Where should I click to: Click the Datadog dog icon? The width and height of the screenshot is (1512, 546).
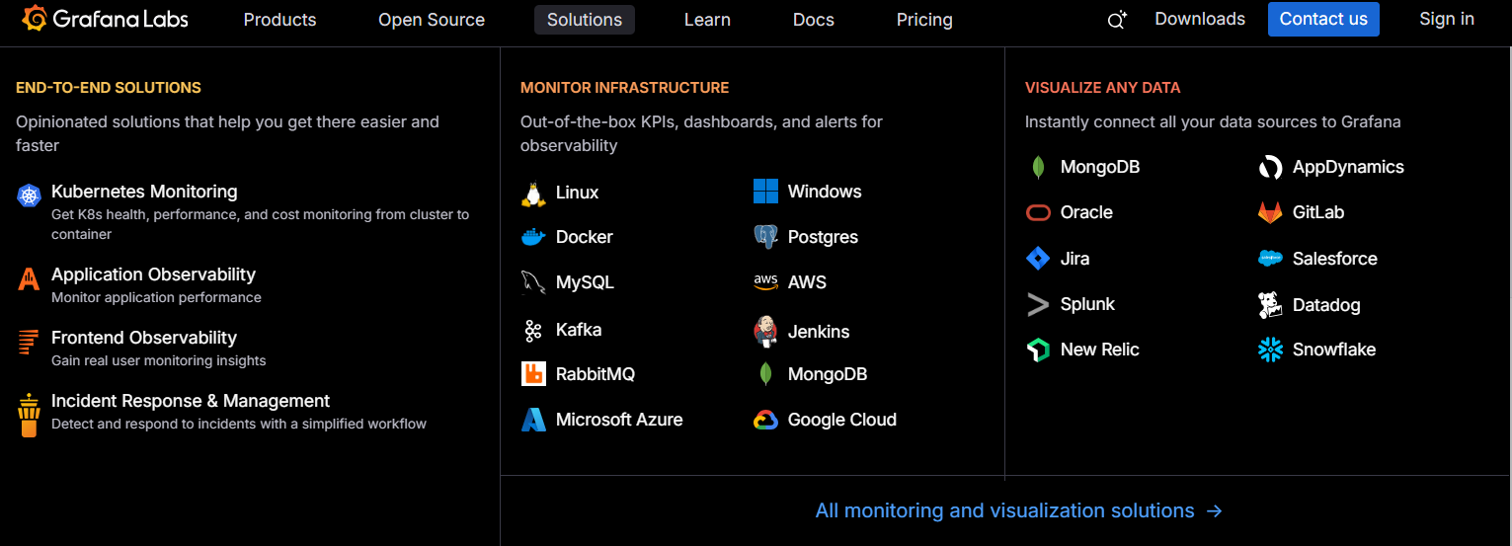tap(1270, 304)
